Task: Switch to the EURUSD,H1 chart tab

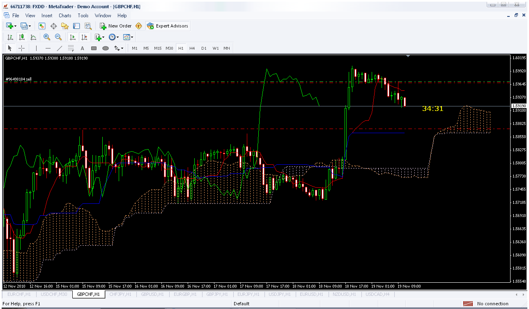Action: [311, 294]
